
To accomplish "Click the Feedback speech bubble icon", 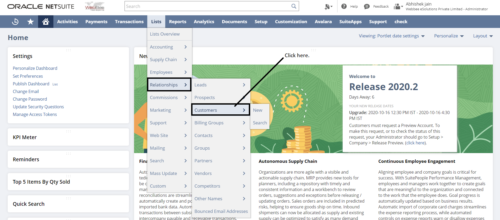I will [x=367, y=6].
